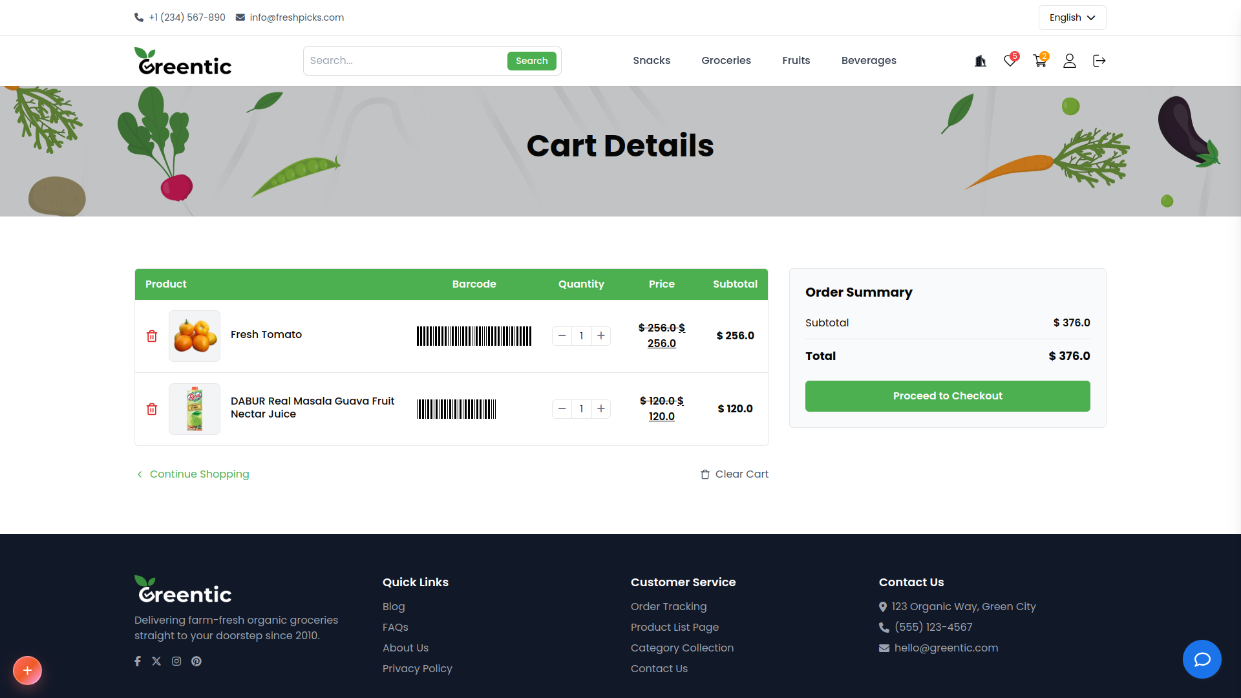Open the Order Tracking footer link
1241x698 pixels.
669,607
